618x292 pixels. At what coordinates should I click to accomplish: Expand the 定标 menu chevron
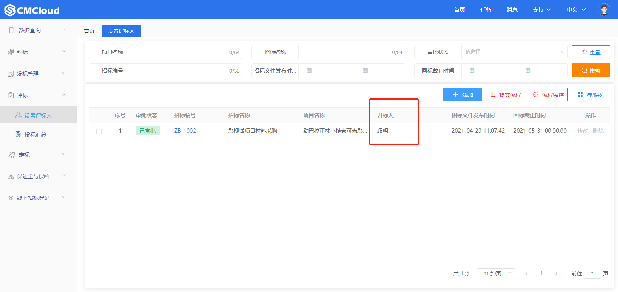[64, 154]
